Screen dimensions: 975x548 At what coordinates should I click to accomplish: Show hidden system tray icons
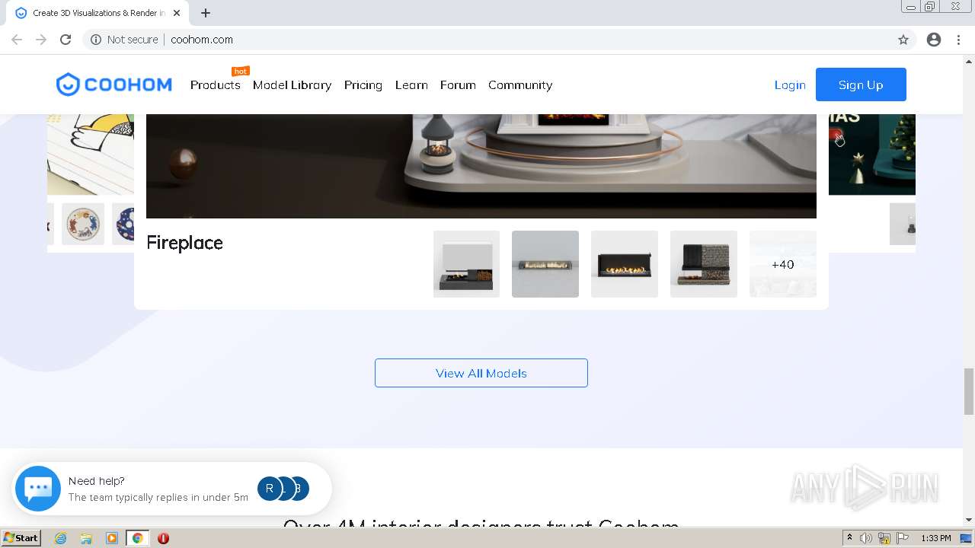click(x=849, y=538)
